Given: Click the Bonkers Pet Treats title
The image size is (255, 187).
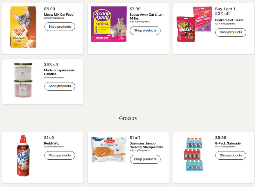Looking at the screenshot, I should click(229, 20).
